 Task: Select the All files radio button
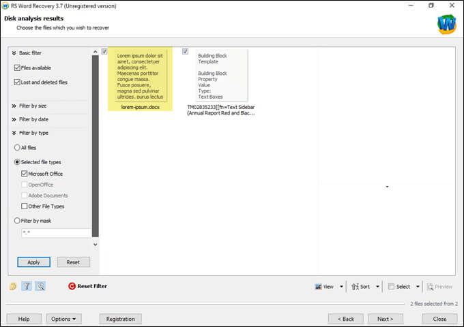[x=17, y=147]
